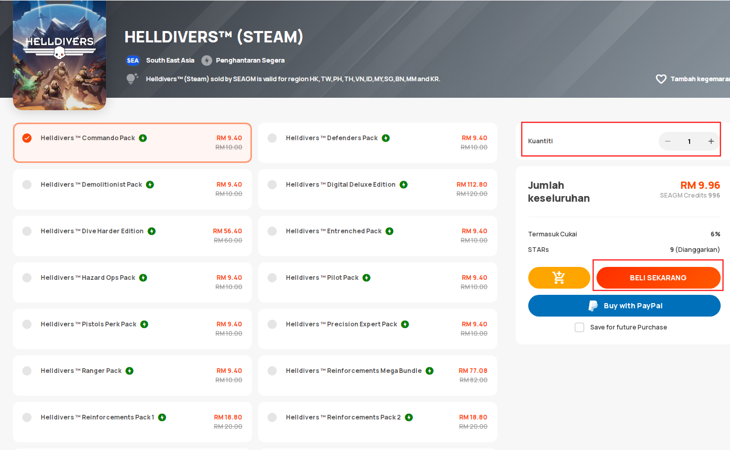
Task: Select the Helldivers Defenders Pack radio button
Action: pyautogui.click(x=272, y=138)
